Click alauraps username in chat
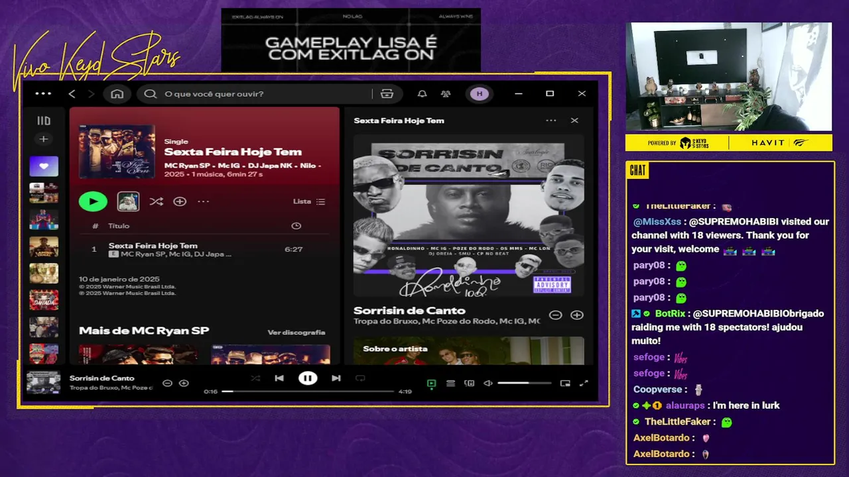Screen dimensions: 849x477 click(686, 405)
